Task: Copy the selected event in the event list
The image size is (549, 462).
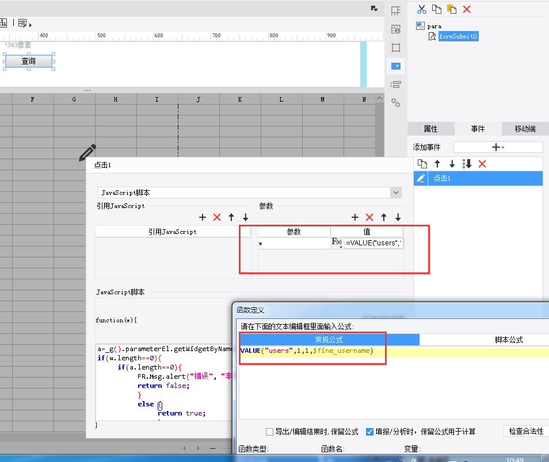Action: coord(422,164)
